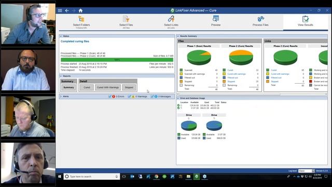Open the Log level dropdown

[x=307, y=171]
